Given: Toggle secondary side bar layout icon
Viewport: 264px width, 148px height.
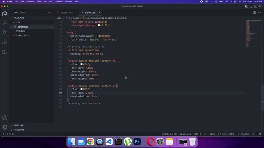Looking at the screenshot, I should [255, 6].
